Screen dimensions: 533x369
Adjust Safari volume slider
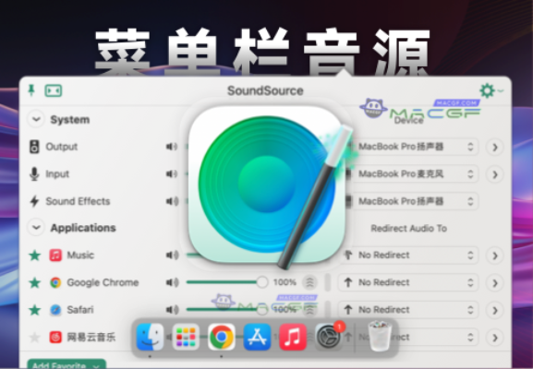click(x=227, y=309)
